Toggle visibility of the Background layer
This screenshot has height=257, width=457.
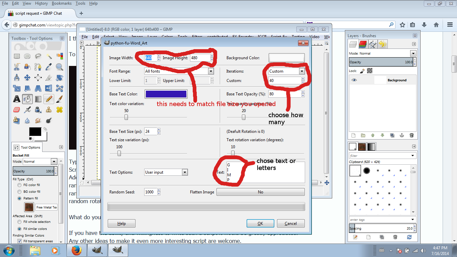[354, 80]
